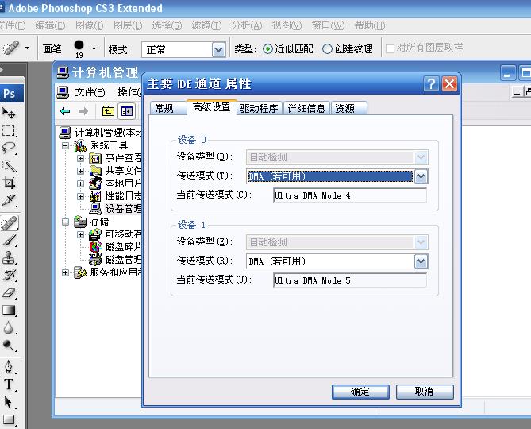Switch to the 高级设置 tab

212,107
